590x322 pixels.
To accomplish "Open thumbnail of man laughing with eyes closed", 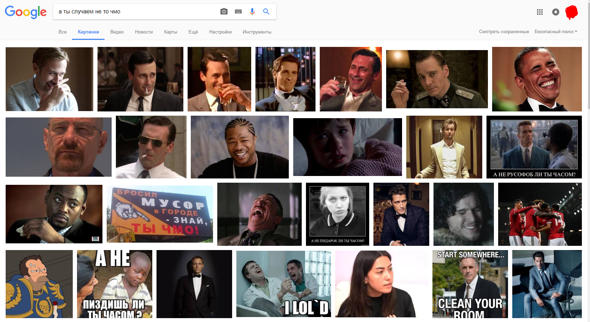I will (x=537, y=79).
